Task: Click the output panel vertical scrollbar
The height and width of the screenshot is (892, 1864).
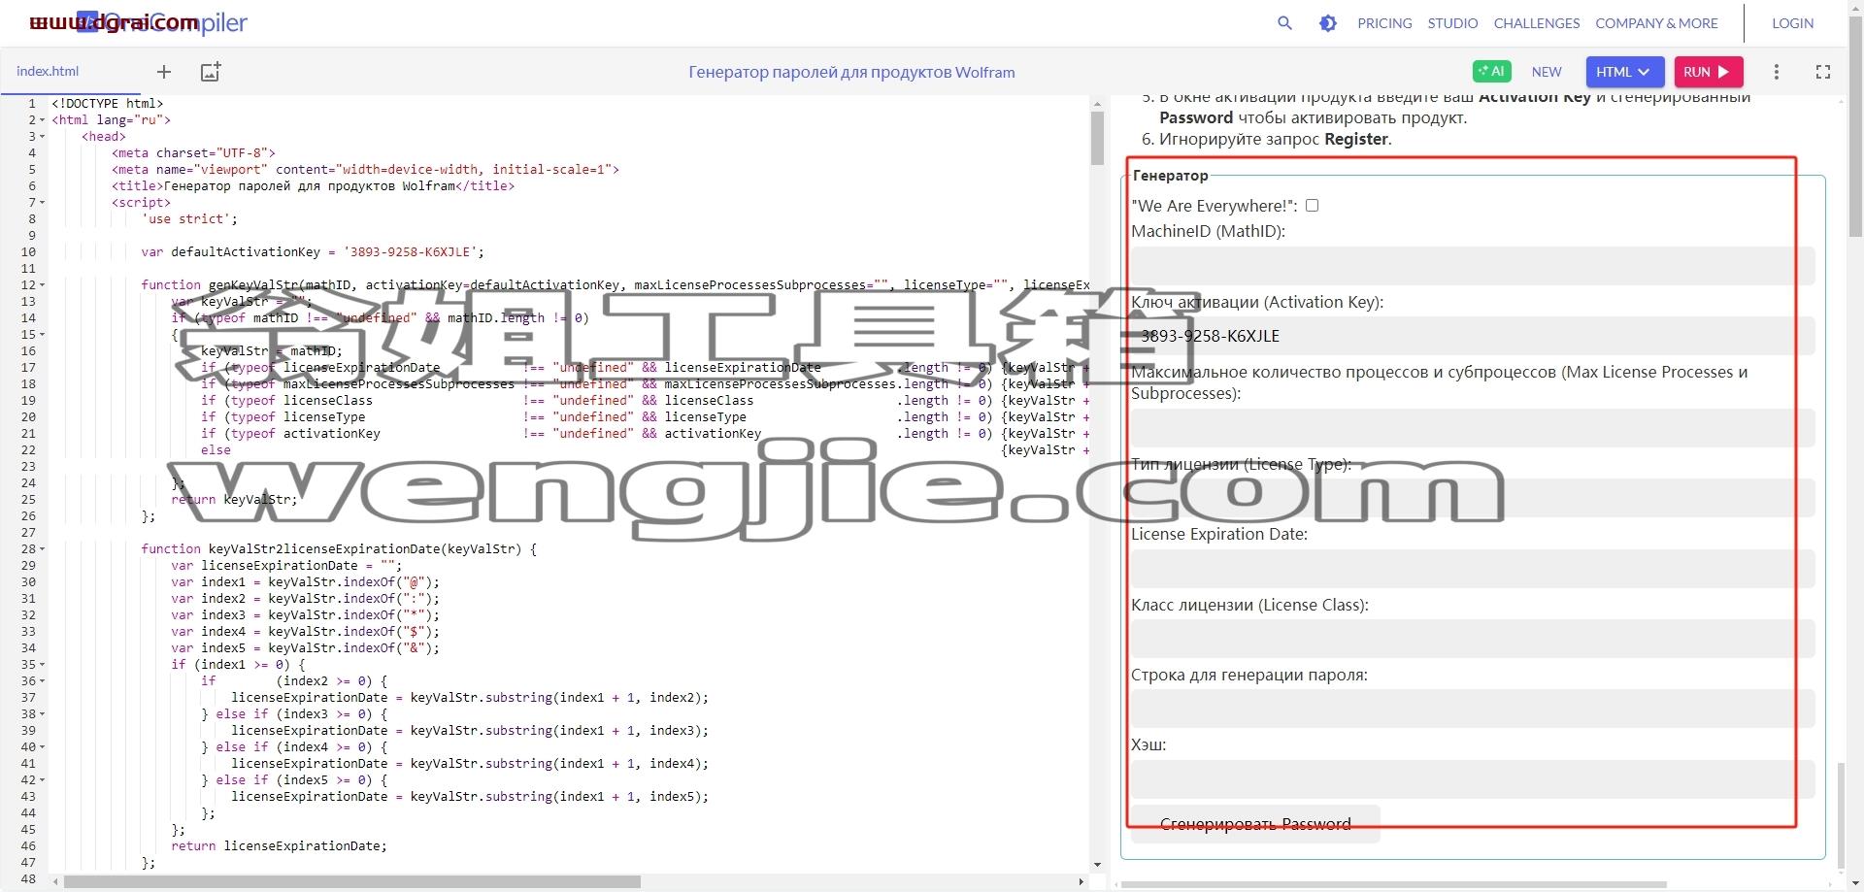Action: click(x=1840, y=815)
